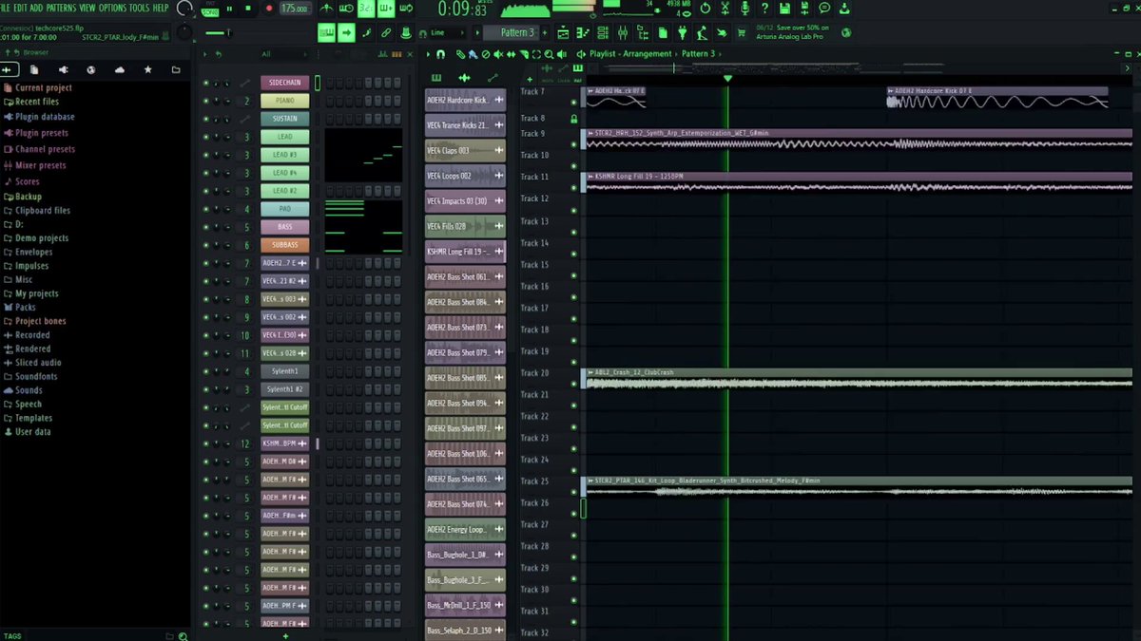The image size is (1141, 641).
Task: Click the red record button
Action: [x=269, y=9]
